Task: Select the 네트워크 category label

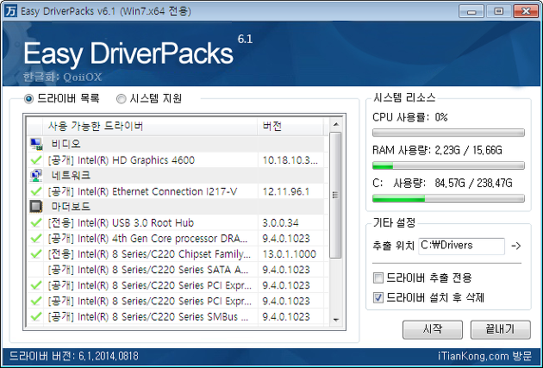Action: (x=71, y=175)
